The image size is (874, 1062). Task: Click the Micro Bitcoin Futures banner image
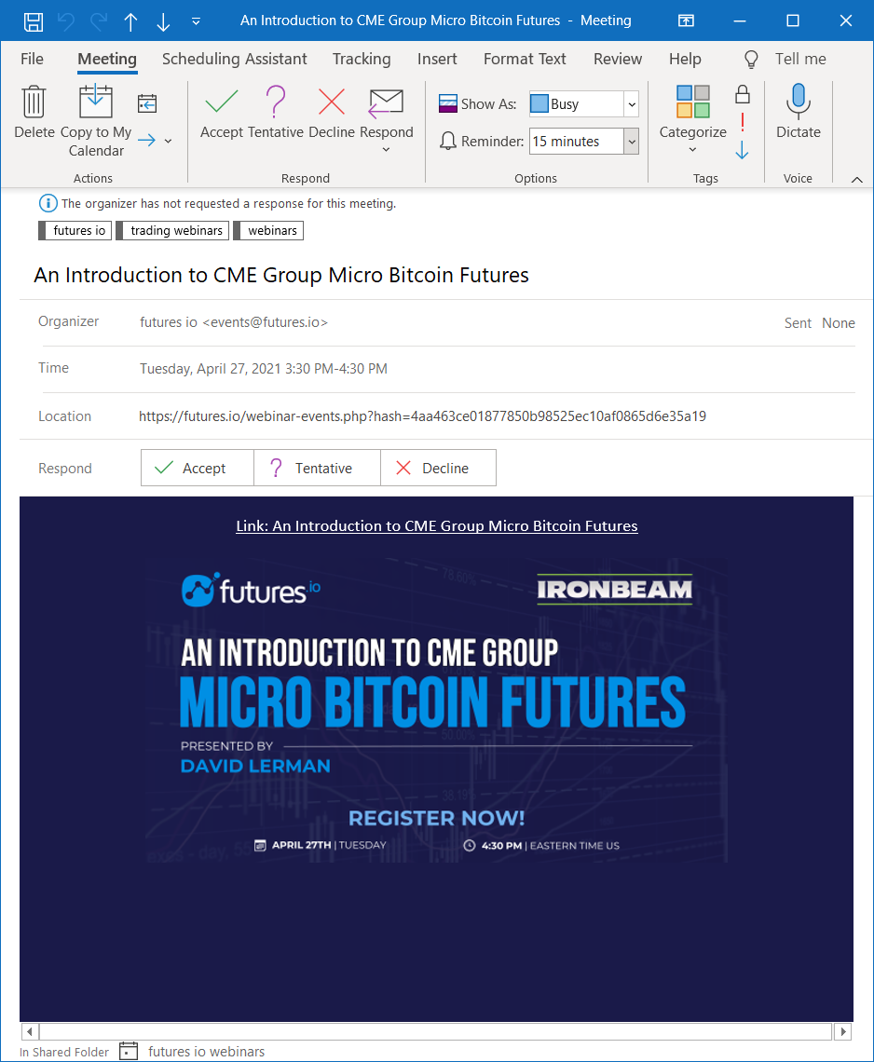[x=437, y=710]
